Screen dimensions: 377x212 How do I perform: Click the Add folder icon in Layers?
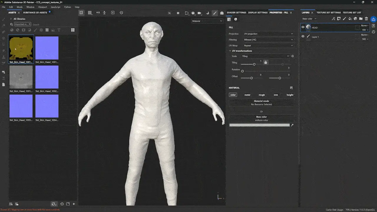click(x=361, y=19)
